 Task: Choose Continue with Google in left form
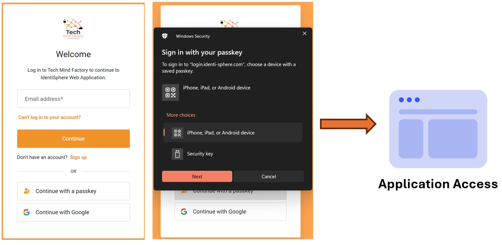click(73, 212)
